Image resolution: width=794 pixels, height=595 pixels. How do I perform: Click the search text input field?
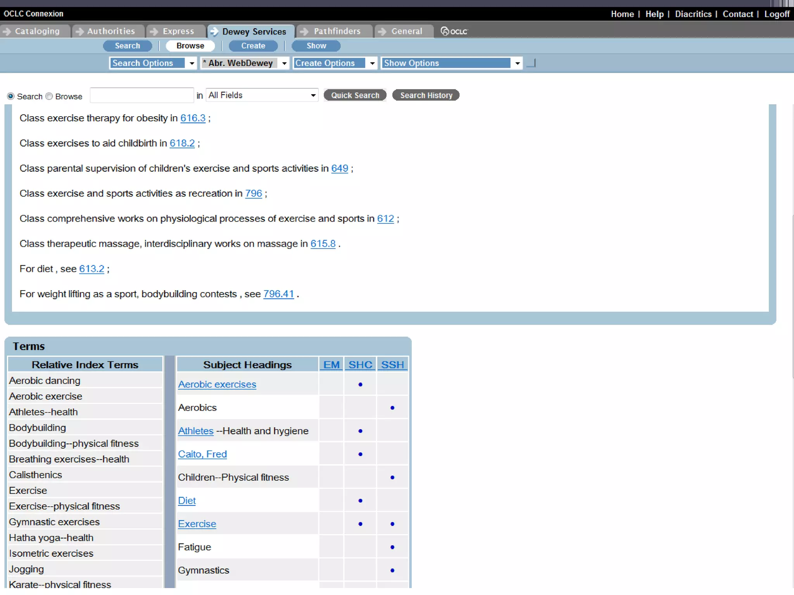(x=142, y=95)
